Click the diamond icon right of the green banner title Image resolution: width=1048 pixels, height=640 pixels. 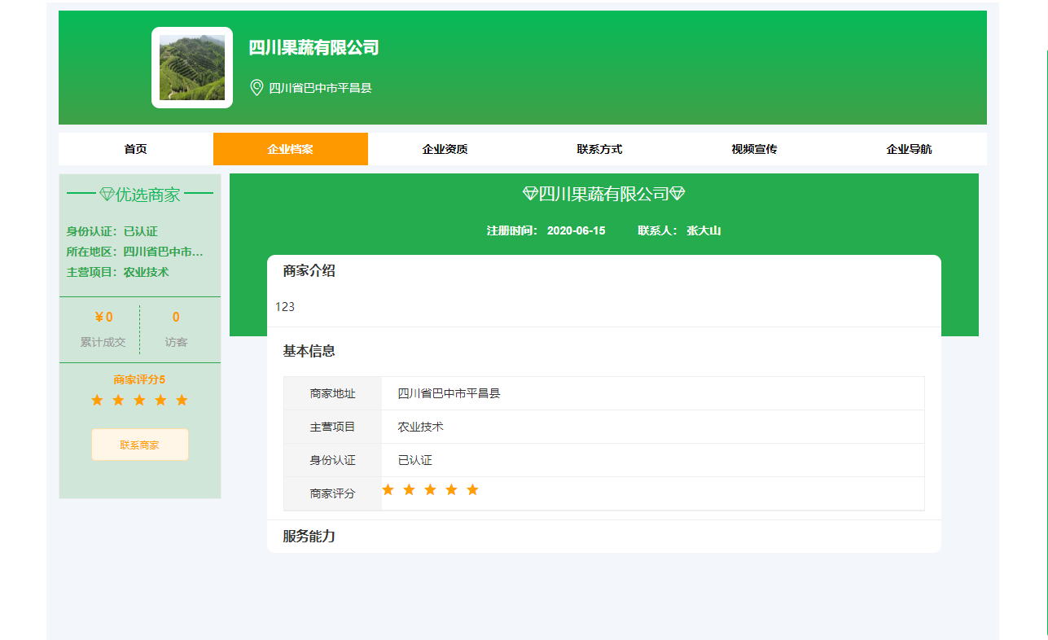pyautogui.click(x=677, y=194)
